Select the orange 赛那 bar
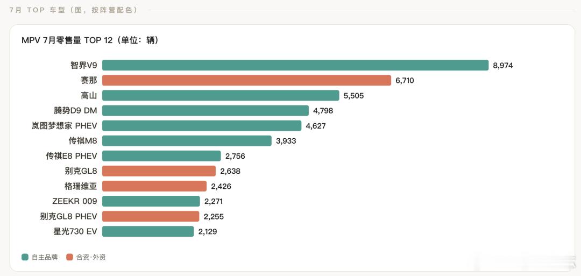The image size is (581, 276). (x=247, y=80)
